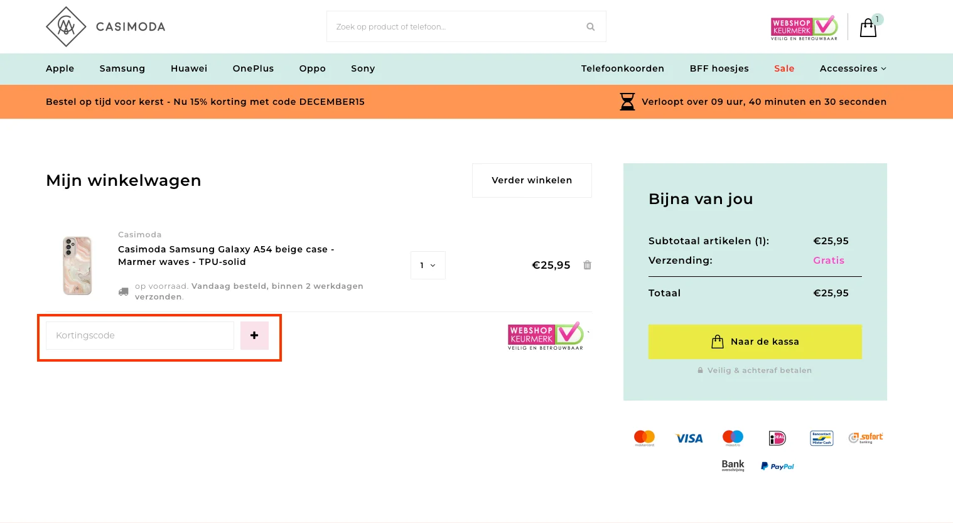Click the Mastercard payment icon
953x523 pixels.
point(644,438)
